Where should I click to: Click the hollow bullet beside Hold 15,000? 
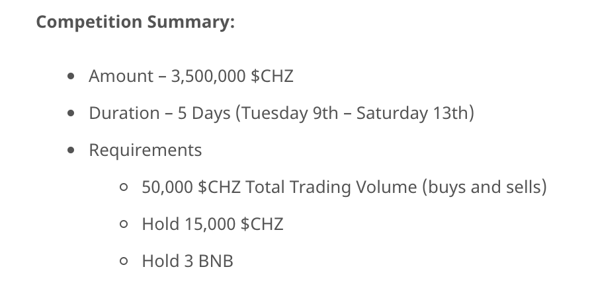124,224
